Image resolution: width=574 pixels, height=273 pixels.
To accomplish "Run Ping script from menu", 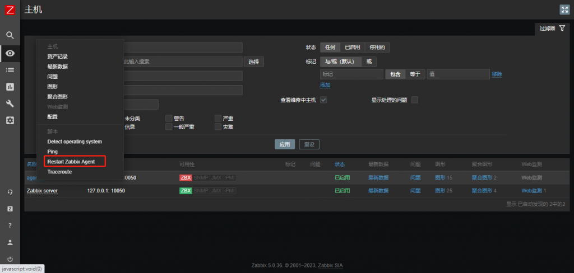I will 52,151.
